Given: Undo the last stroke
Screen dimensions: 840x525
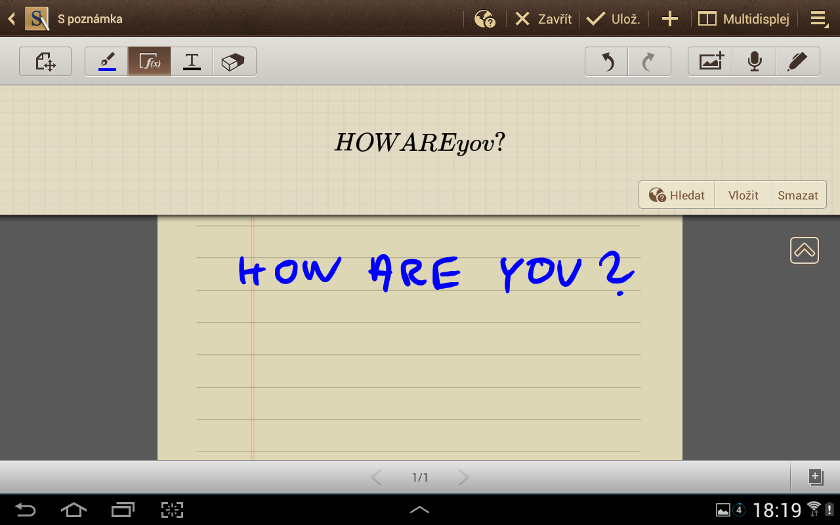Looking at the screenshot, I should click(607, 62).
